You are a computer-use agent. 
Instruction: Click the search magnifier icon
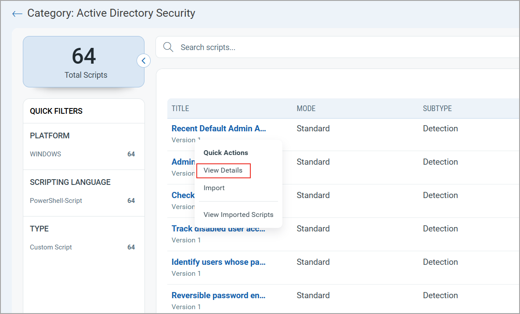pyautogui.click(x=168, y=47)
